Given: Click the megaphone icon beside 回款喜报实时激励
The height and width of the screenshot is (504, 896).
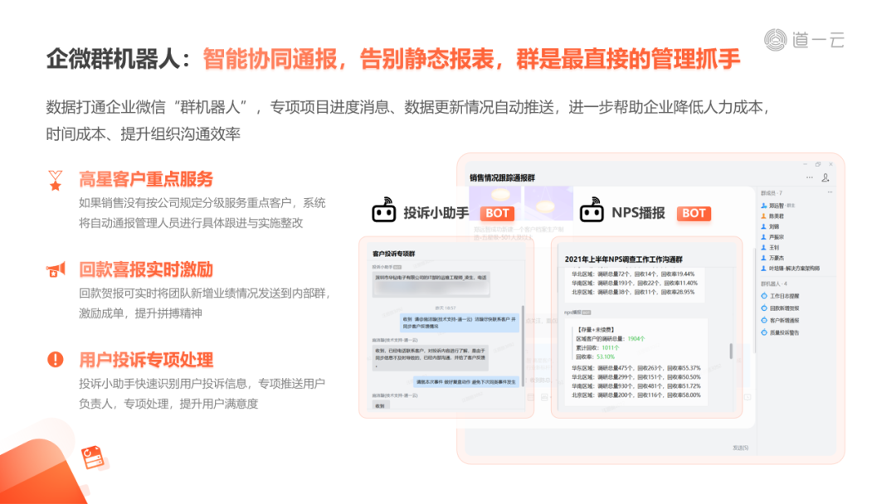Looking at the screenshot, I should (x=56, y=269).
